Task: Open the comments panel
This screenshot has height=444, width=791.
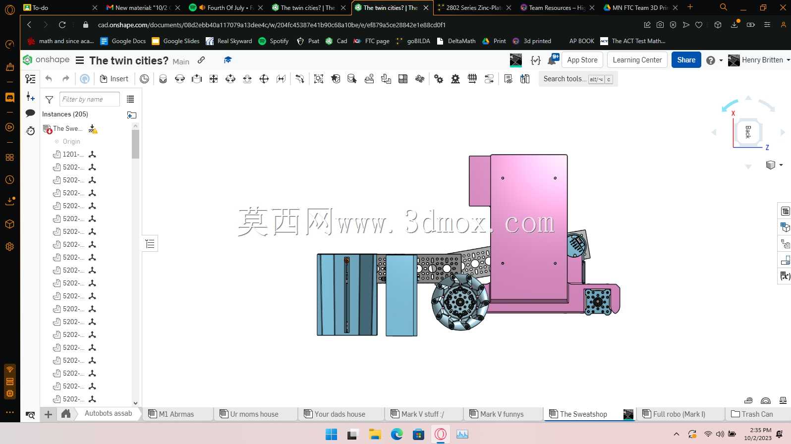Action: (x=30, y=113)
